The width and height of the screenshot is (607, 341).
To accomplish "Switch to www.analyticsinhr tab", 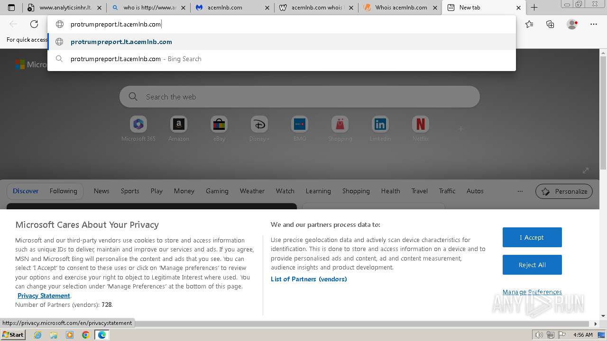I will [64, 8].
